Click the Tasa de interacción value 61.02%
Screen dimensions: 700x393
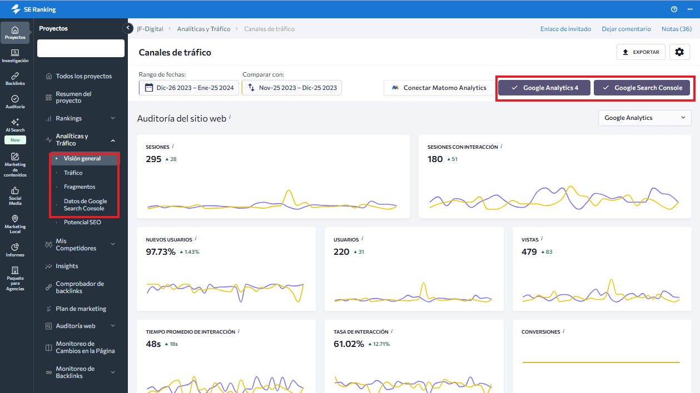click(x=349, y=344)
